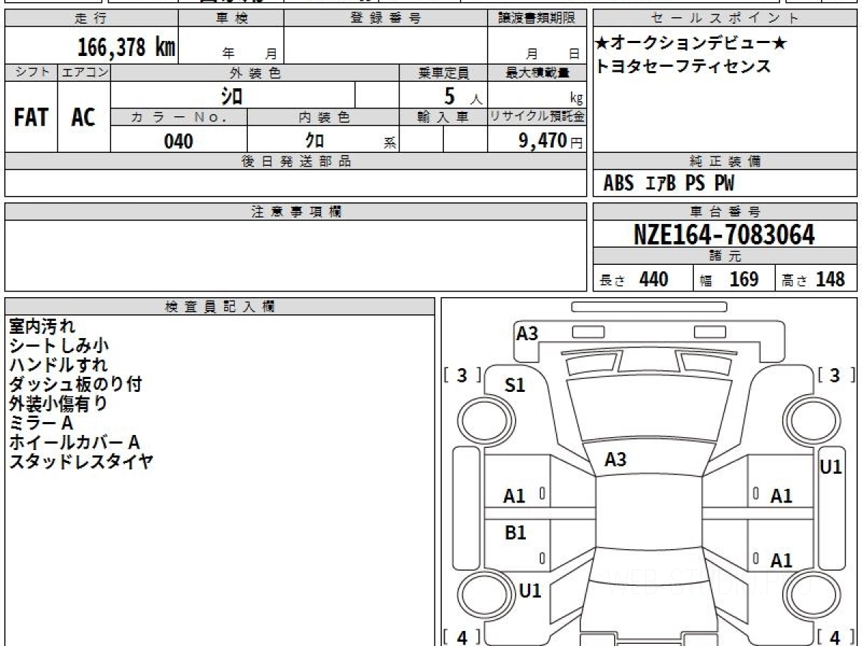Viewport: 862px width, 646px height.
Task: Click the 室内汚れ note line
Action: [42, 327]
